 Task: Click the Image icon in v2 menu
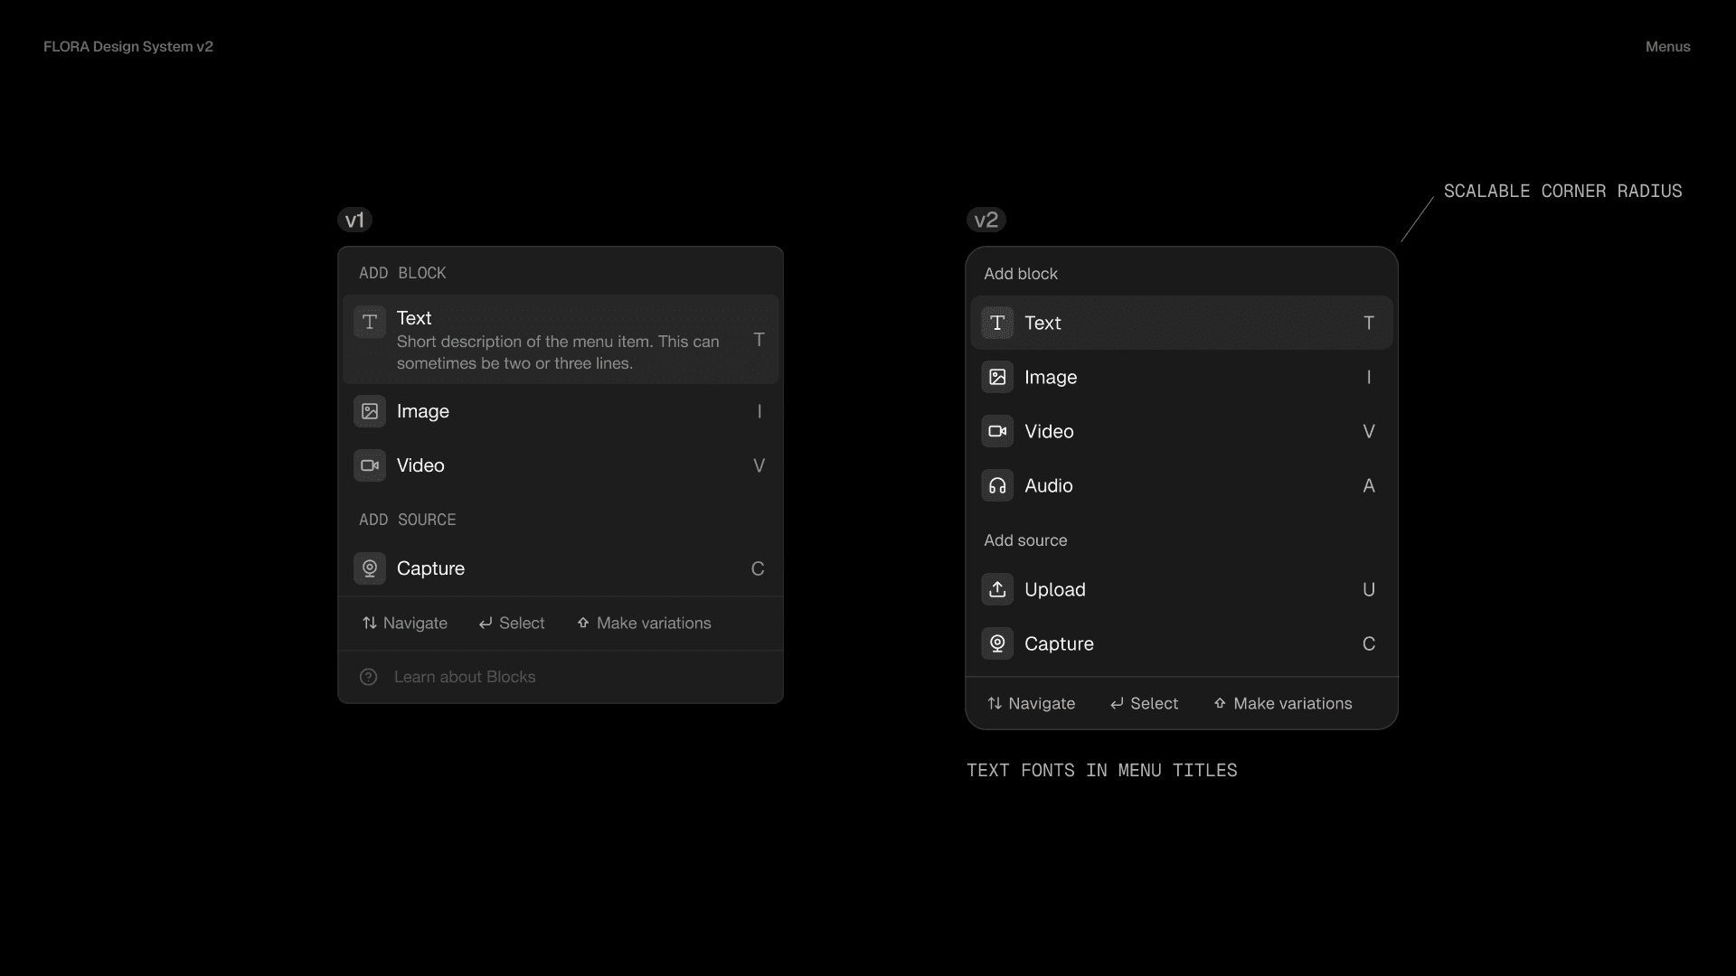coord(996,378)
